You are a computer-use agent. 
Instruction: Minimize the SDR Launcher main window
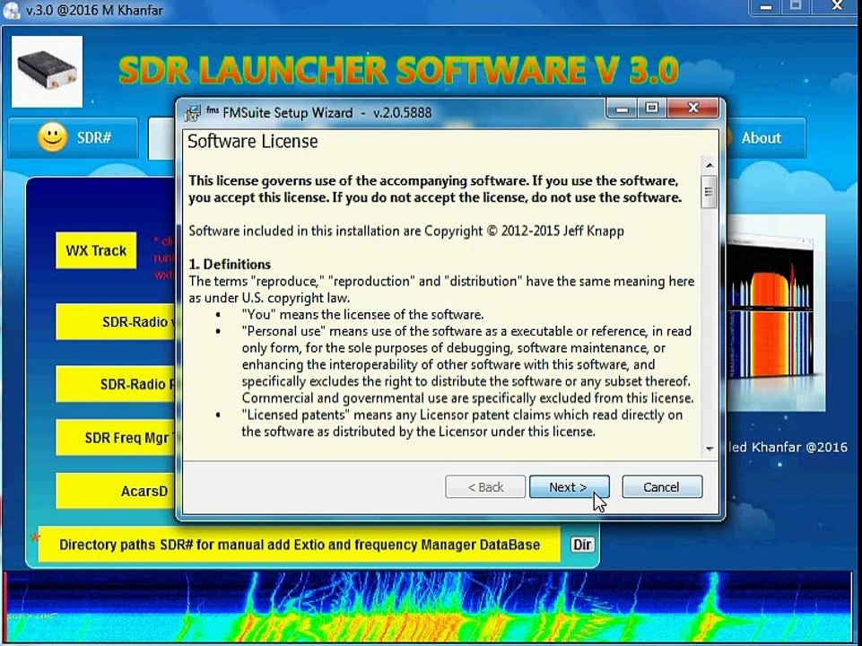(x=766, y=6)
